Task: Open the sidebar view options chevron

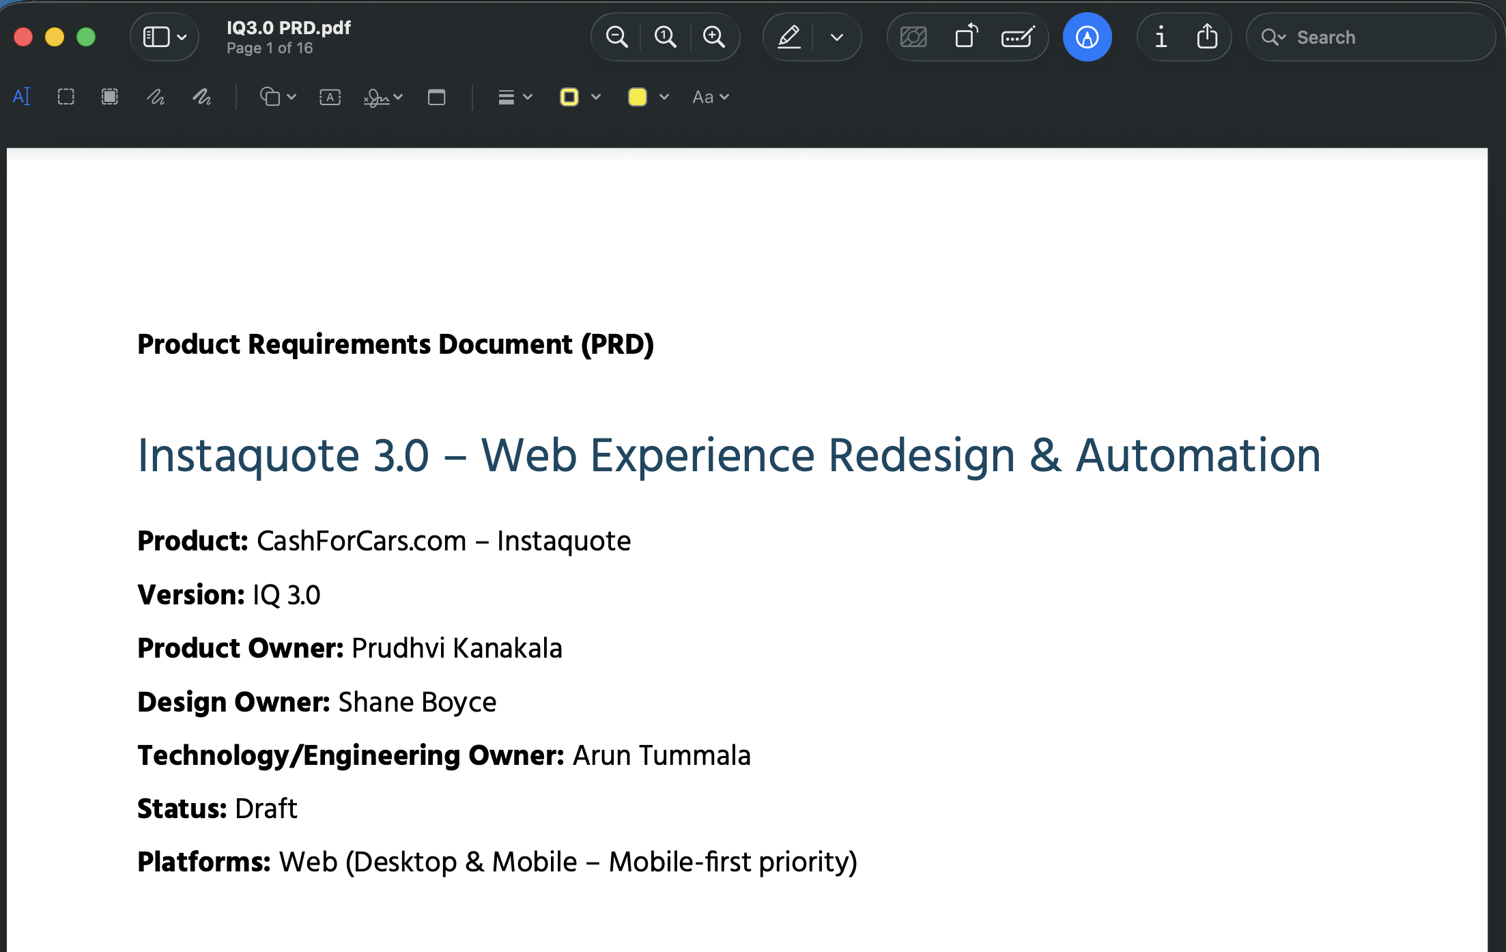Action: coord(182,38)
